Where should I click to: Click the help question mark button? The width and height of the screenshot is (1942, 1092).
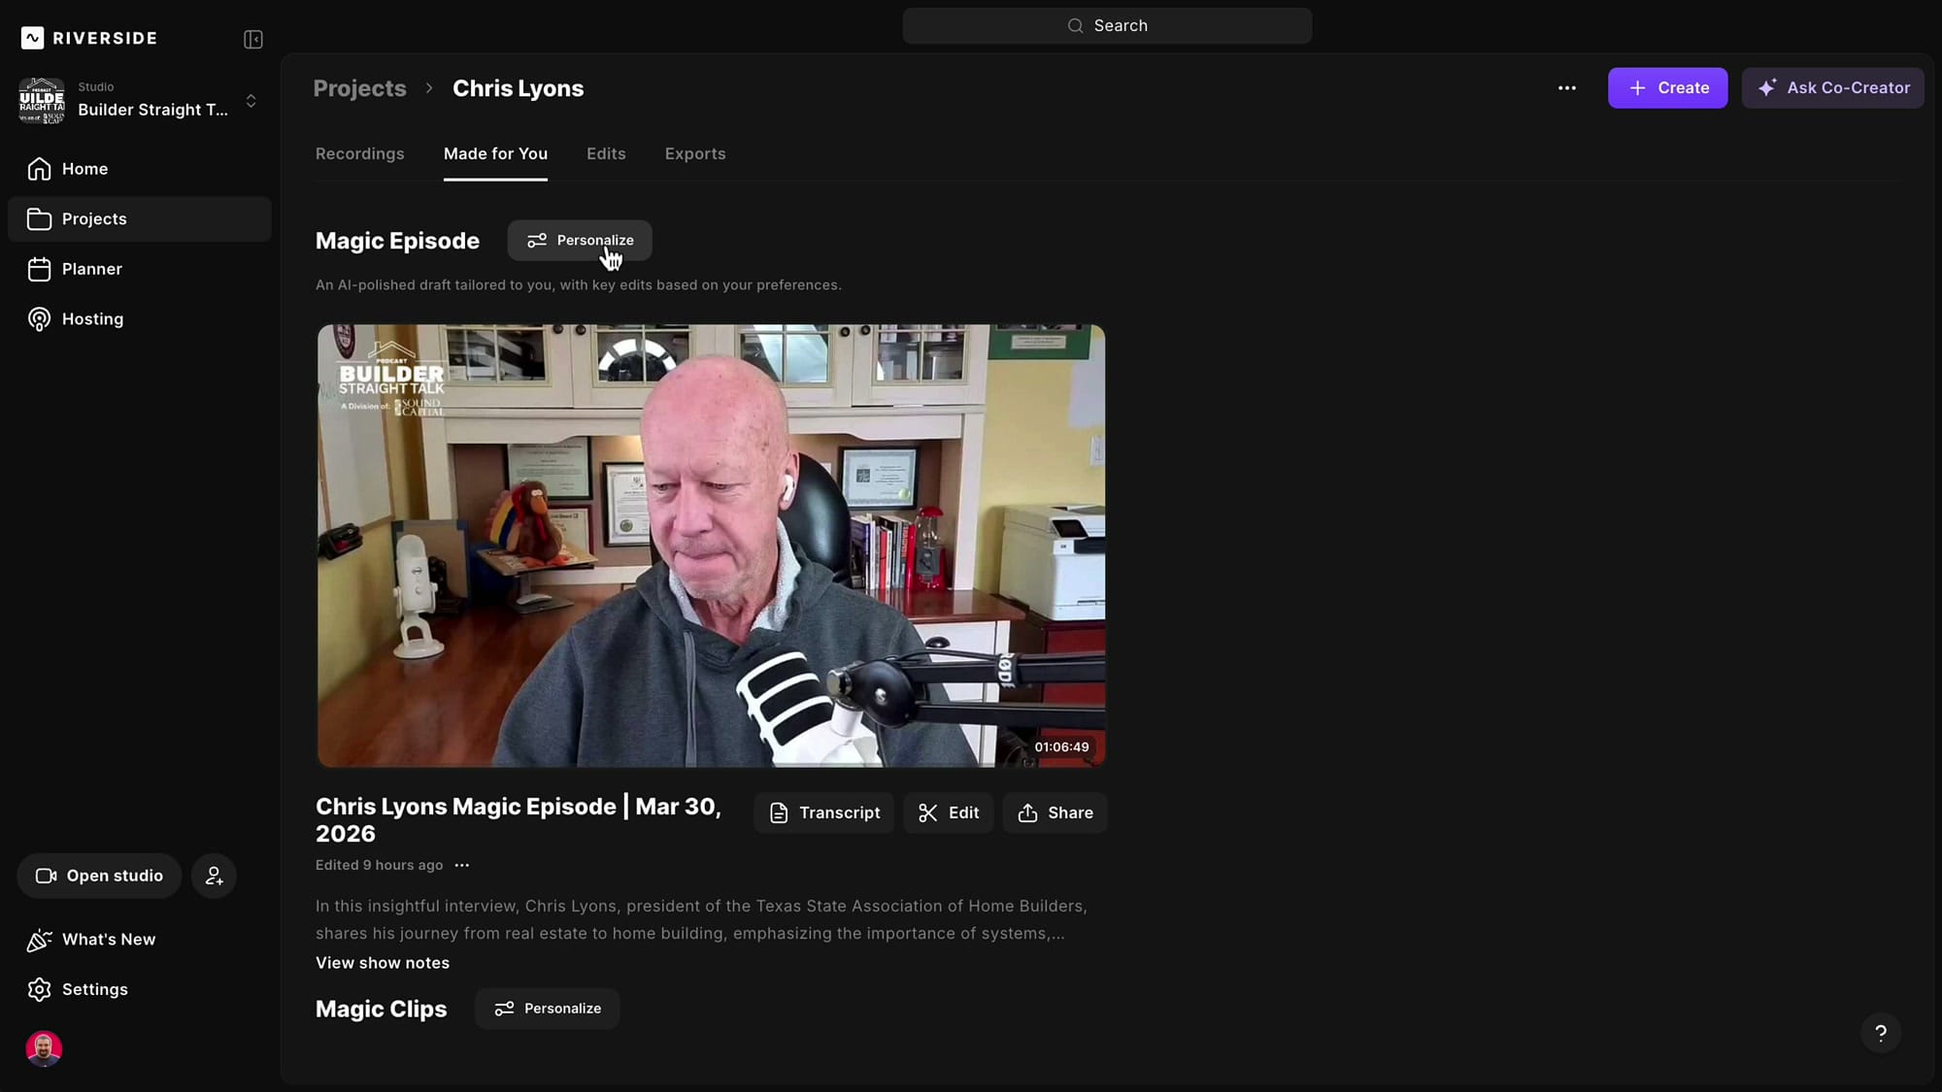[1880, 1033]
